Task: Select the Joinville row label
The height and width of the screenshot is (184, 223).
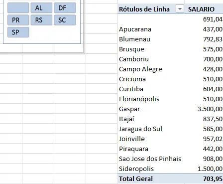Action: pos(132,139)
